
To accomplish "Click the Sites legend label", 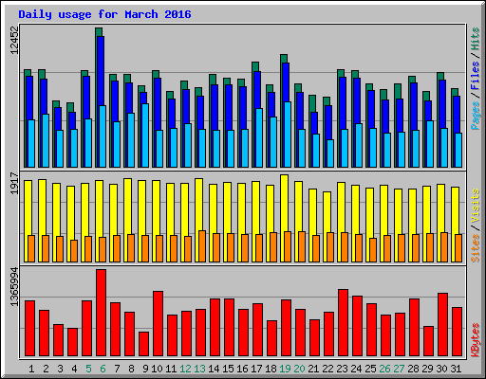I will [x=476, y=248].
